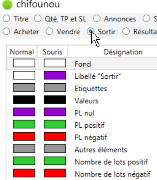The width and height of the screenshot is (157, 180).
Task: Click the Normal column header
Action: coord(22,52)
